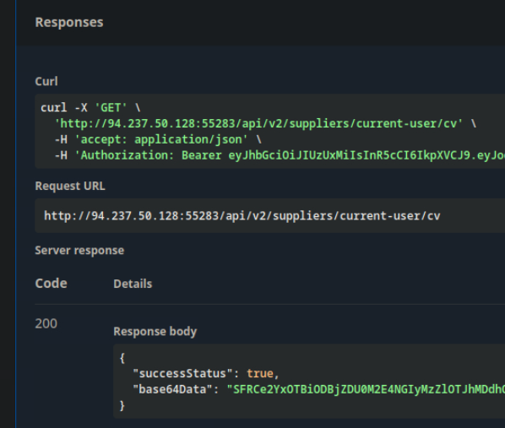Click the Authorization Bearer token line
The image size is (505, 428).
[280, 155]
